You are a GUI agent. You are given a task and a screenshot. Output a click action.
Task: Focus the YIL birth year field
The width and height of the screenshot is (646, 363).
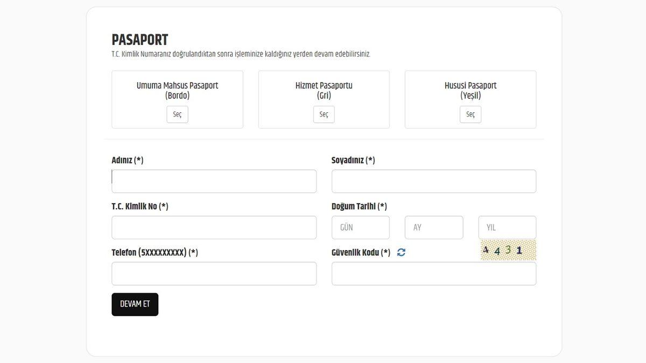point(507,227)
